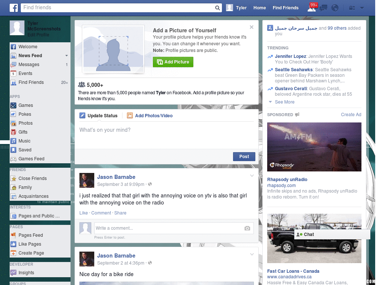This screenshot has height=285, width=380.
Task: Open the Jennifer Lopez trending topic
Action: pos(290,56)
